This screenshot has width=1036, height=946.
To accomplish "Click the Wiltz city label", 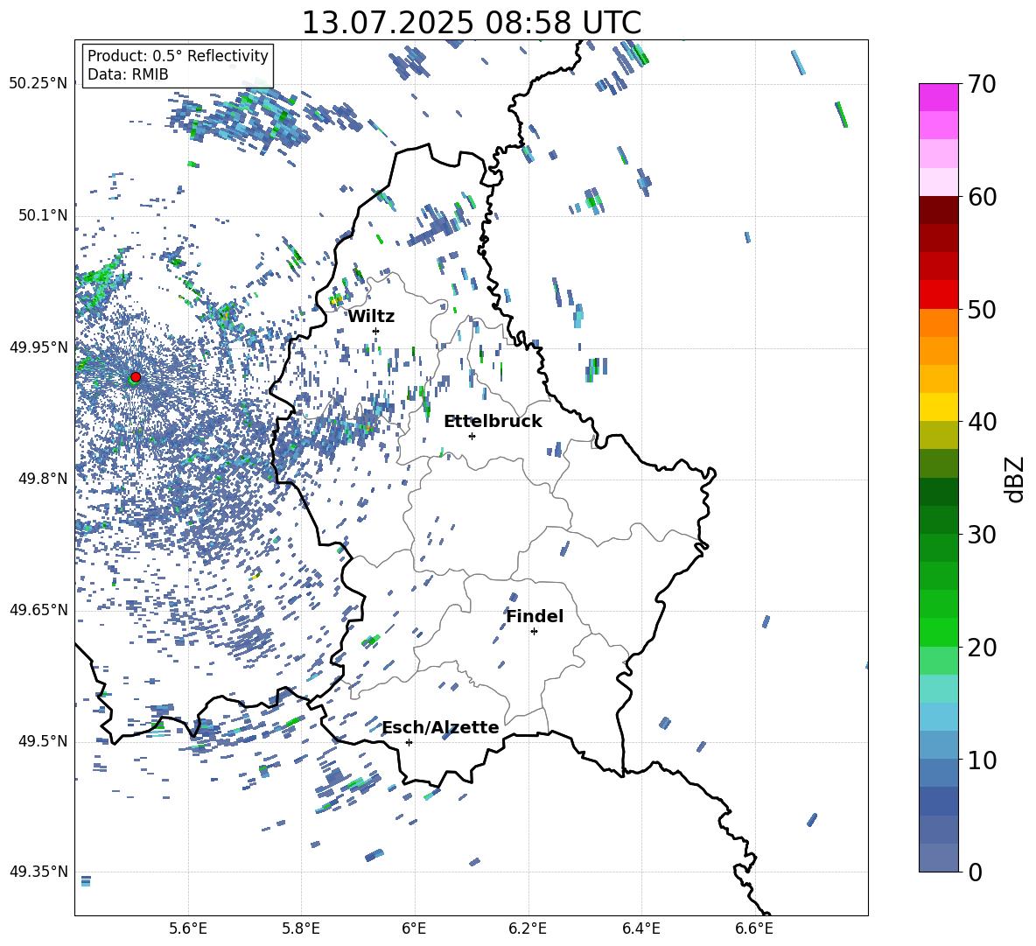I will pos(371,317).
